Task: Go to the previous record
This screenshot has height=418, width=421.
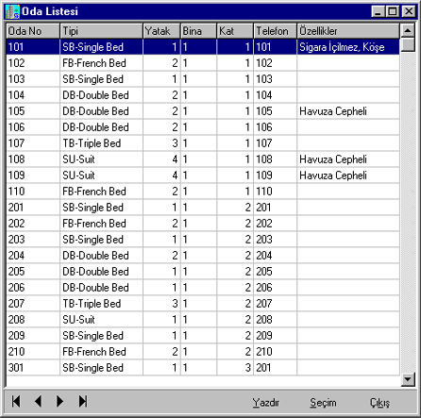Action: (x=38, y=402)
